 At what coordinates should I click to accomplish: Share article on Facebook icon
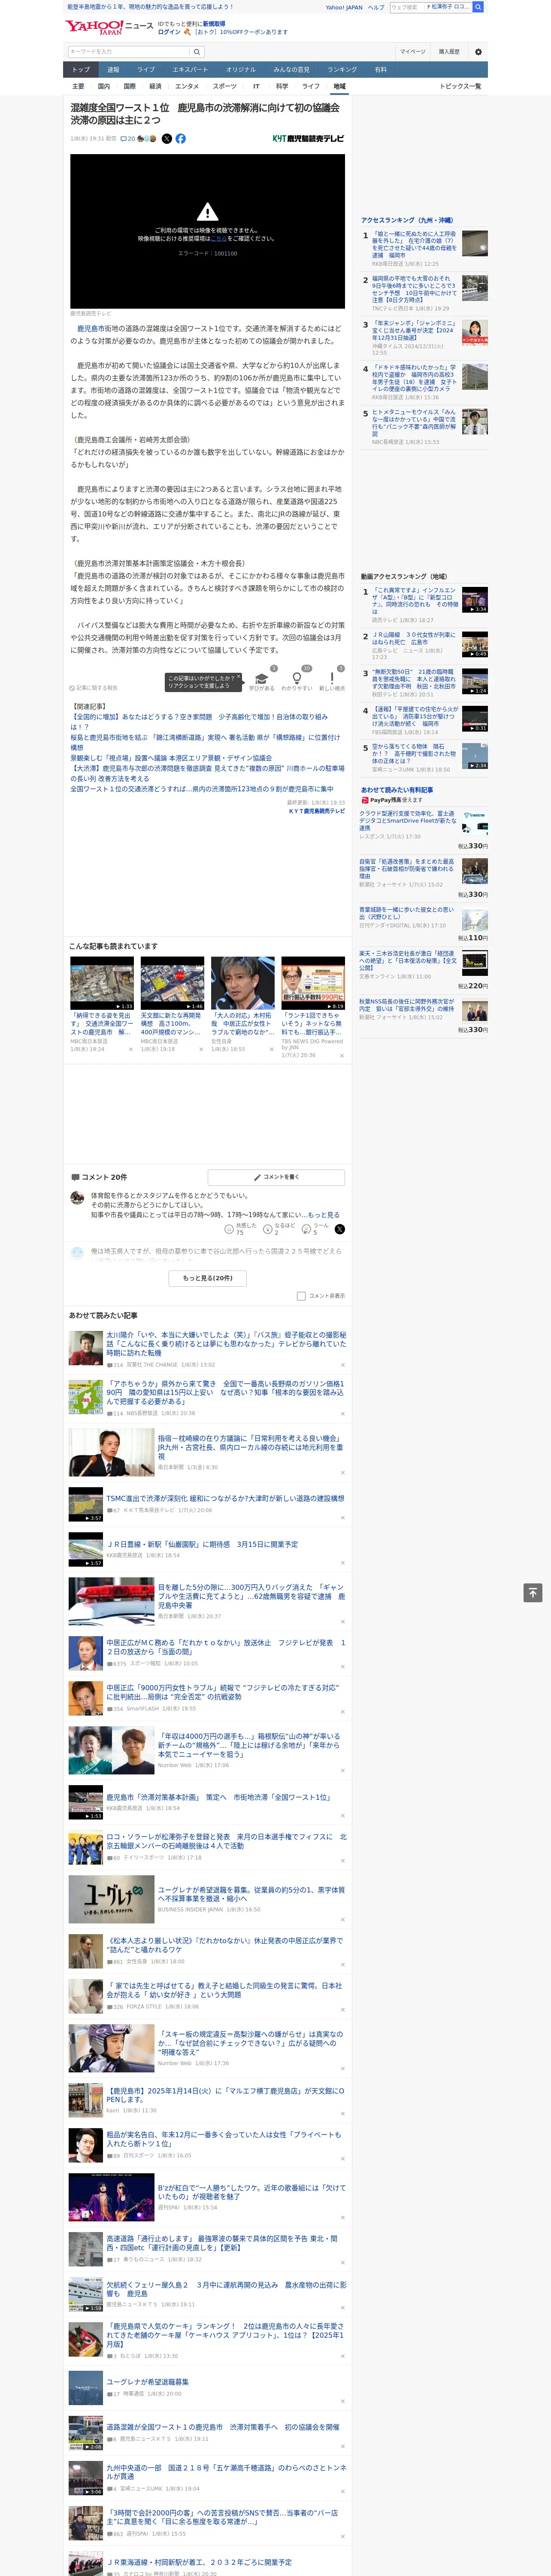click(x=181, y=139)
